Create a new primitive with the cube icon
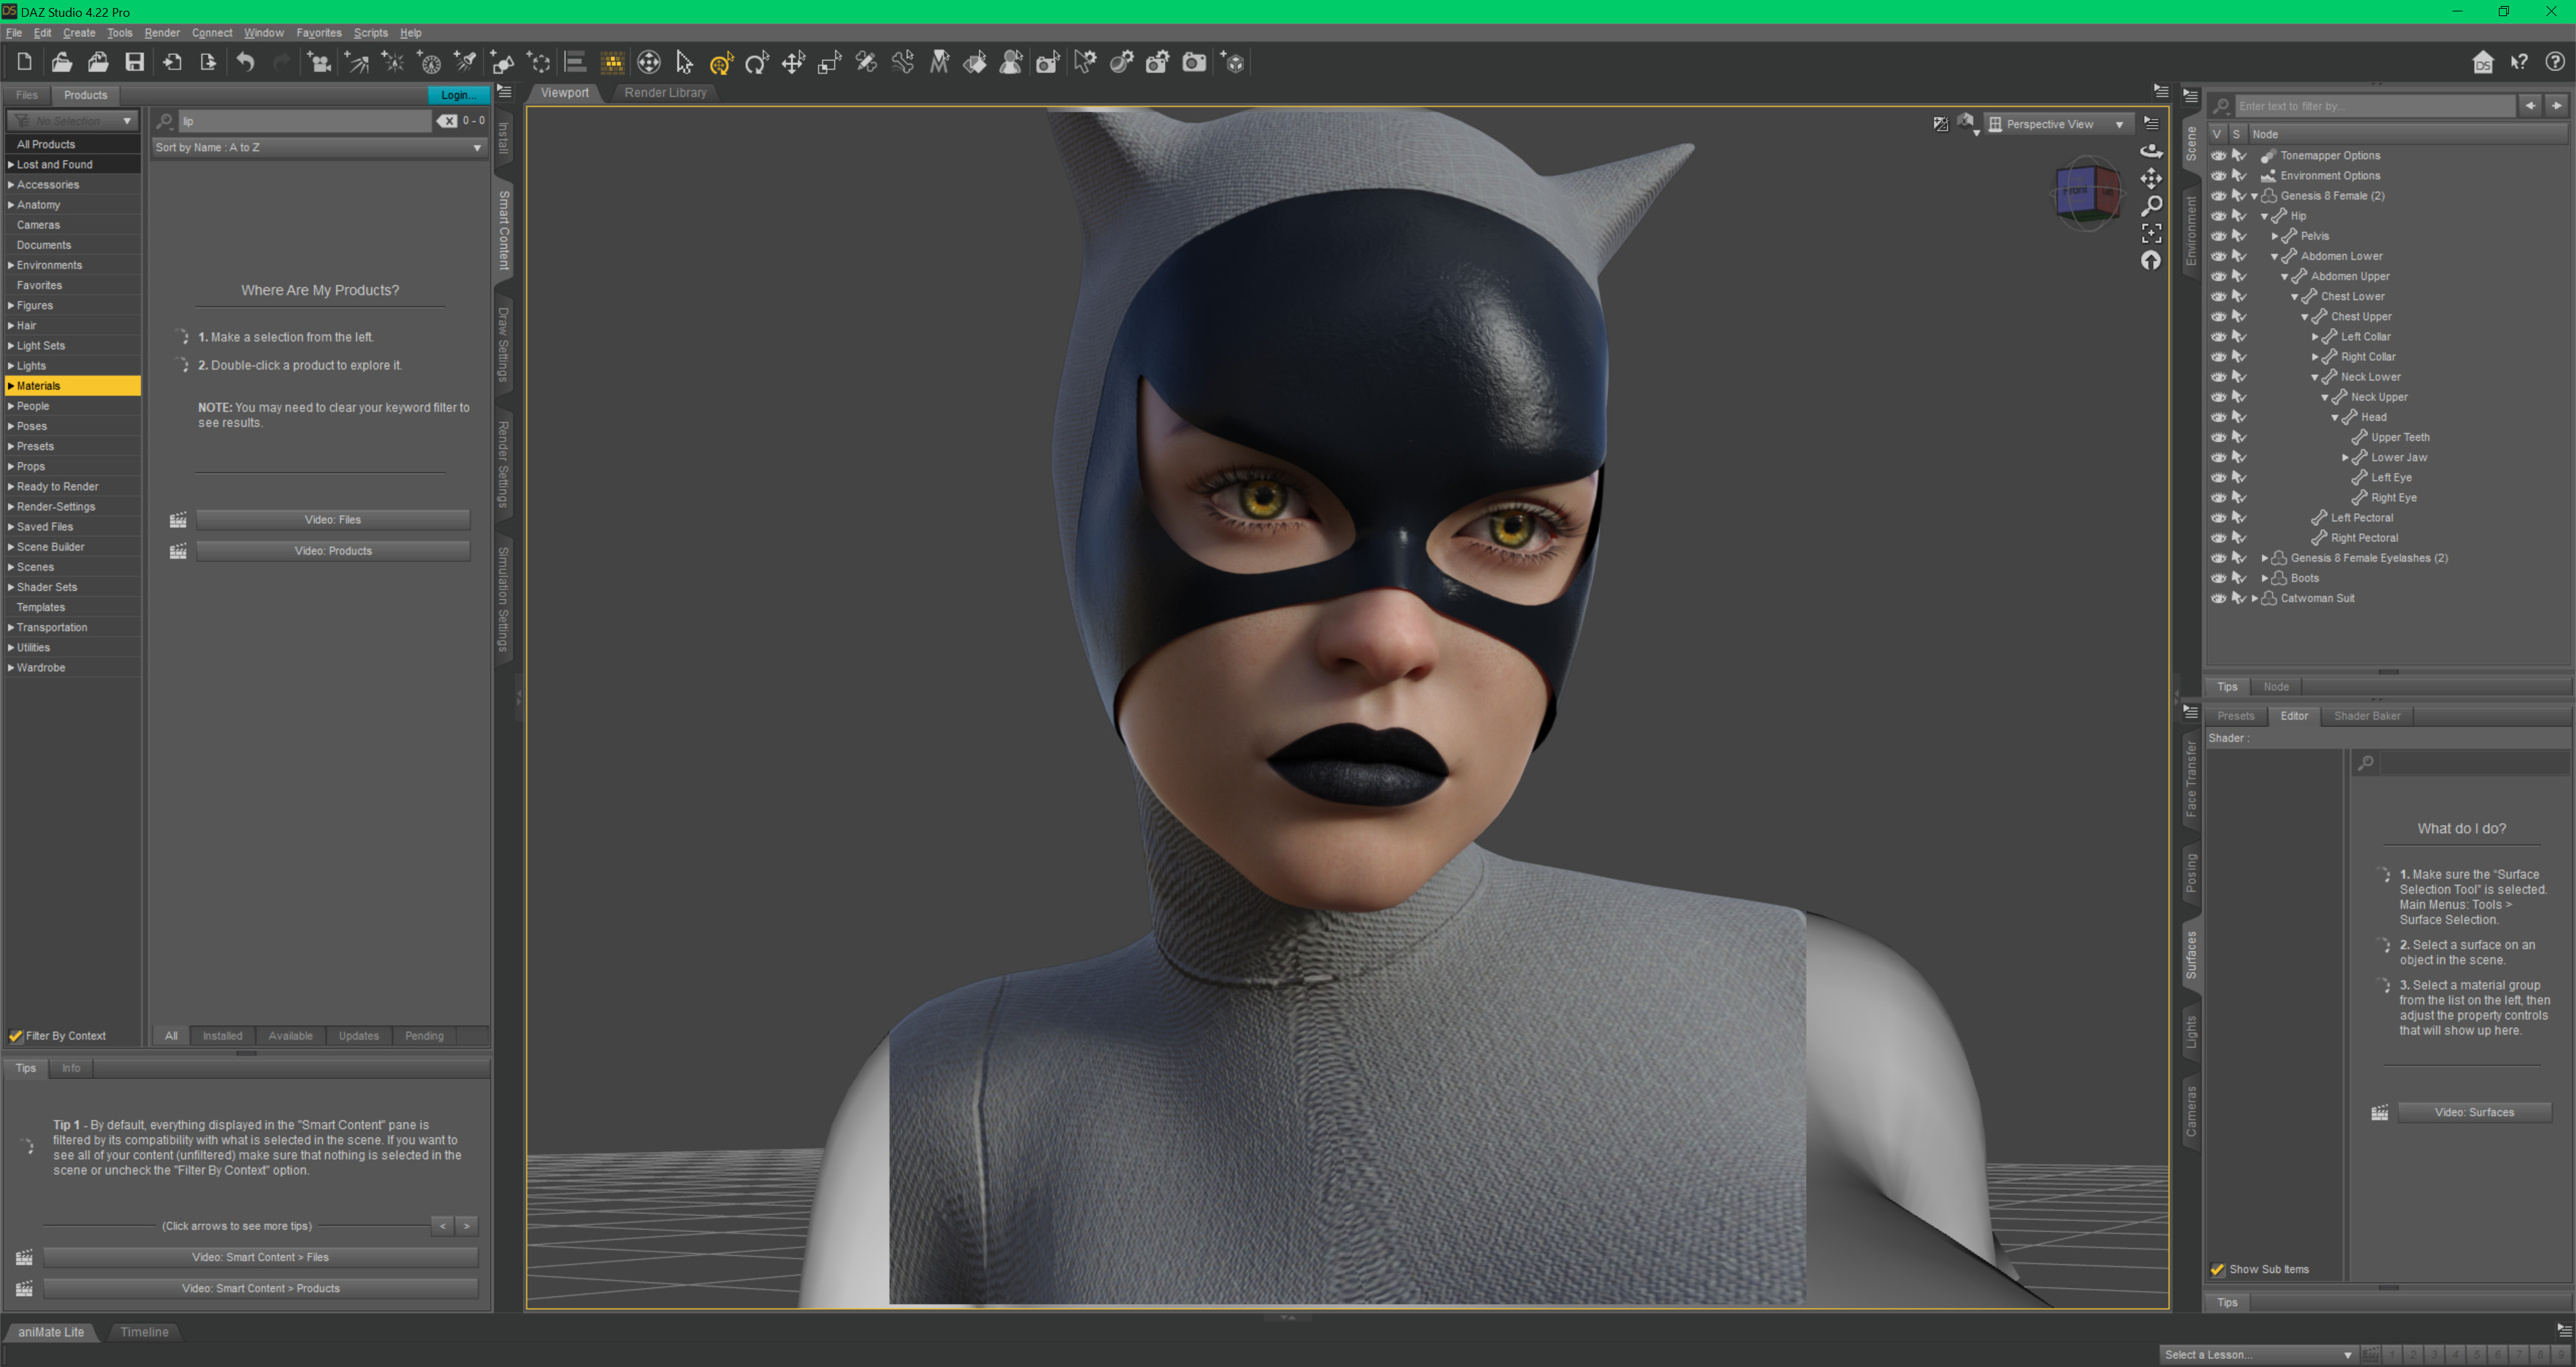This screenshot has width=2576, height=1367. (1234, 63)
